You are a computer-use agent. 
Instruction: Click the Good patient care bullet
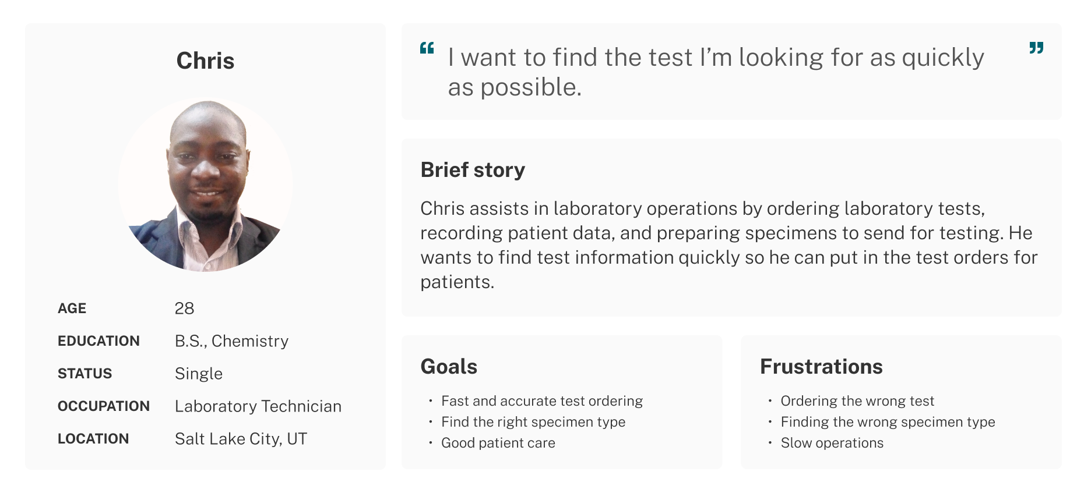point(498,443)
